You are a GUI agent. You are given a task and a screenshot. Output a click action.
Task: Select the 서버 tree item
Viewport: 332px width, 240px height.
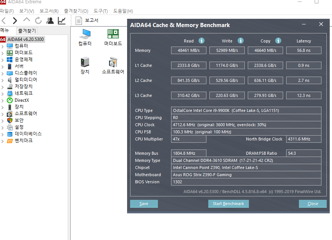[x=19, y=66]
